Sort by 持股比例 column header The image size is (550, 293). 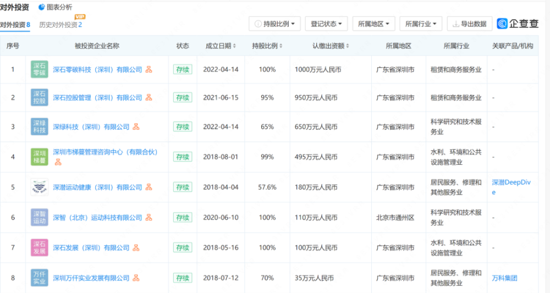[x=267, y=46]
